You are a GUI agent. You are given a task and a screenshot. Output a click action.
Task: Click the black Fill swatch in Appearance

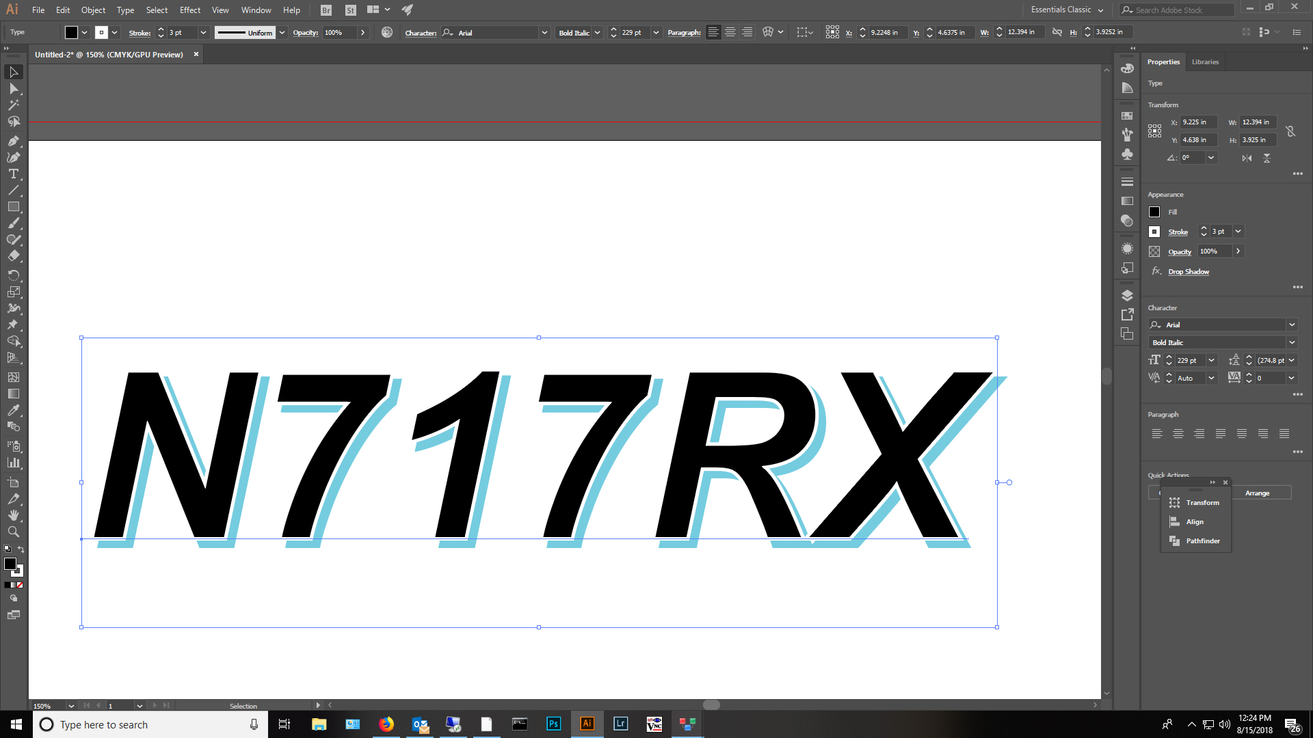pos(1154,212)
